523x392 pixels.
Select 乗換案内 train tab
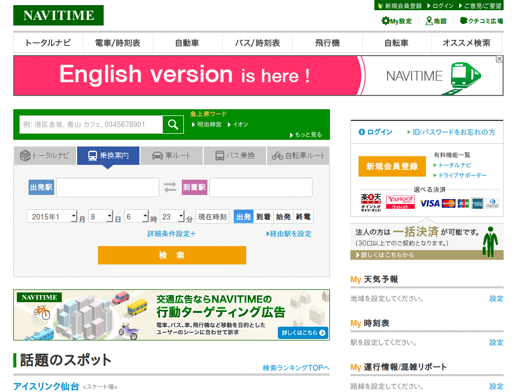click(x=108, y=156)
